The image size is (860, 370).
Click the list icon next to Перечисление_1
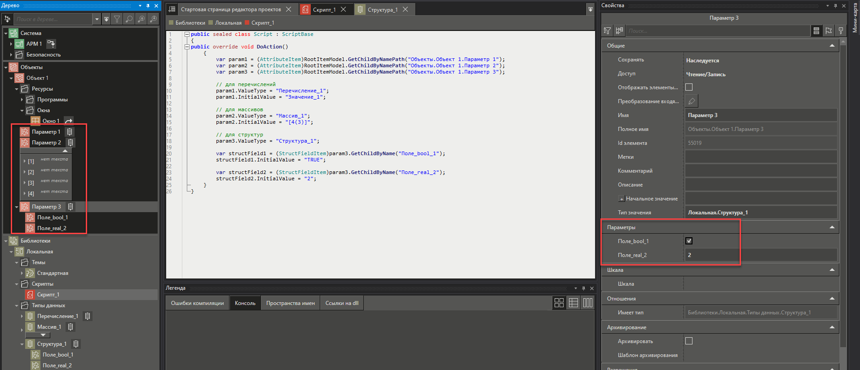pyautogui.click(x=88, y=316)
